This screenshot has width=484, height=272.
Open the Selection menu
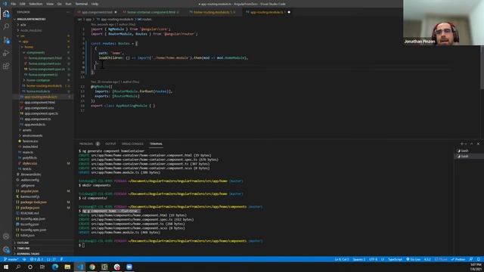tap(36, 4)
